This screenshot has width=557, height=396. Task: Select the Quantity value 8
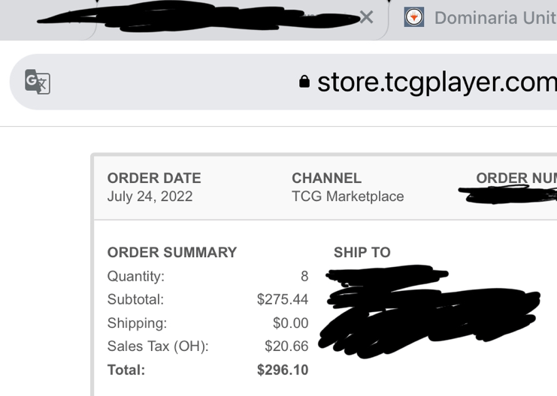tap(304, 276)
